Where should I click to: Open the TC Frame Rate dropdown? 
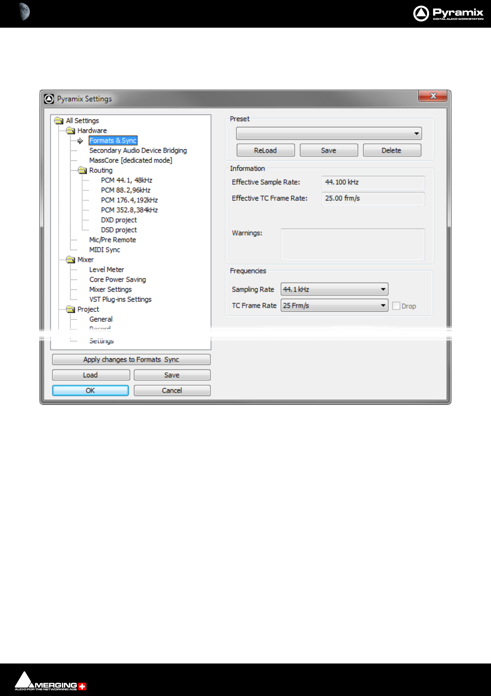(334, 305)
